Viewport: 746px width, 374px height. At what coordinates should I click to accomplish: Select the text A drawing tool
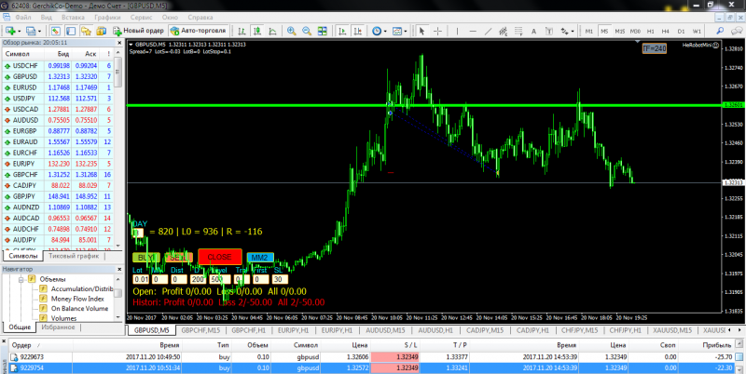click(x=533, y=31)
